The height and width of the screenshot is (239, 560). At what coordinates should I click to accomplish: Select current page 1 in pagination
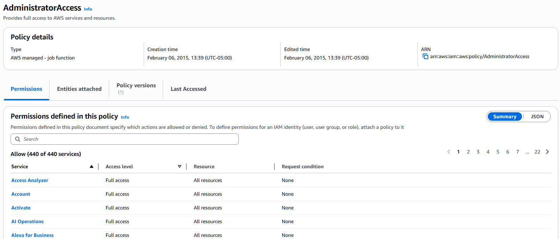click(x=458, y=152)
